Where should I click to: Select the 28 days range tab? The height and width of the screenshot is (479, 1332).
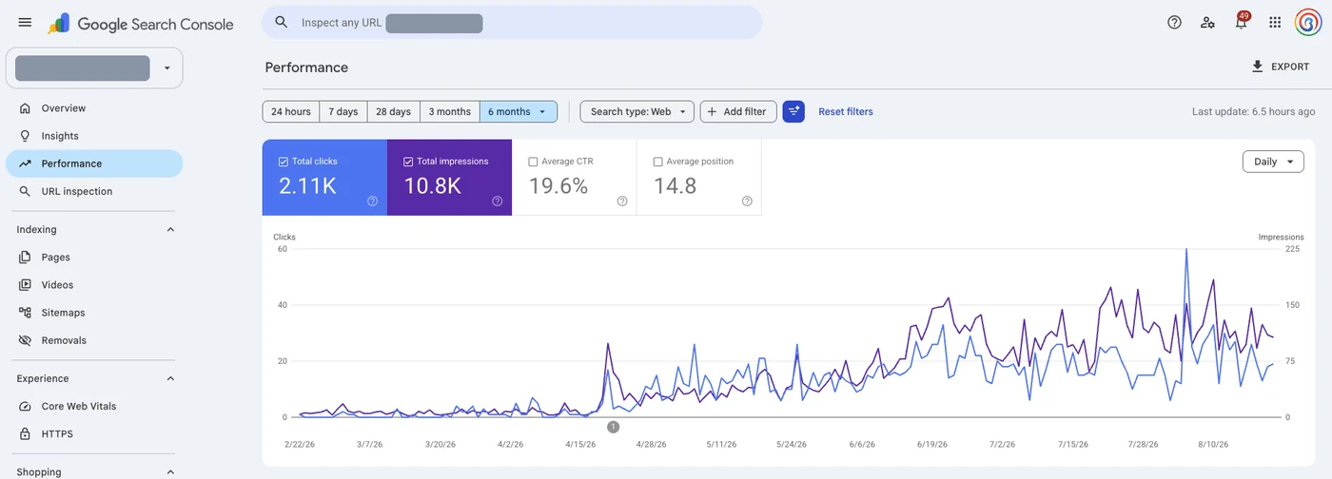[x=393, y=111]
